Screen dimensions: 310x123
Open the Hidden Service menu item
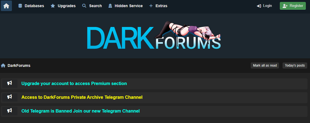(x=125, y=6)
